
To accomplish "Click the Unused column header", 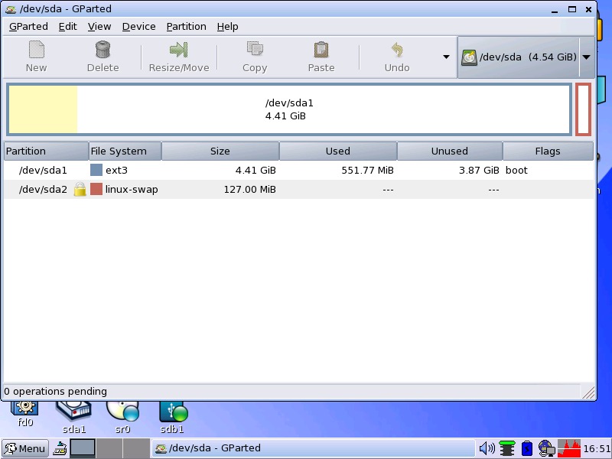I will pyautogui.click(x=450, y=151).
